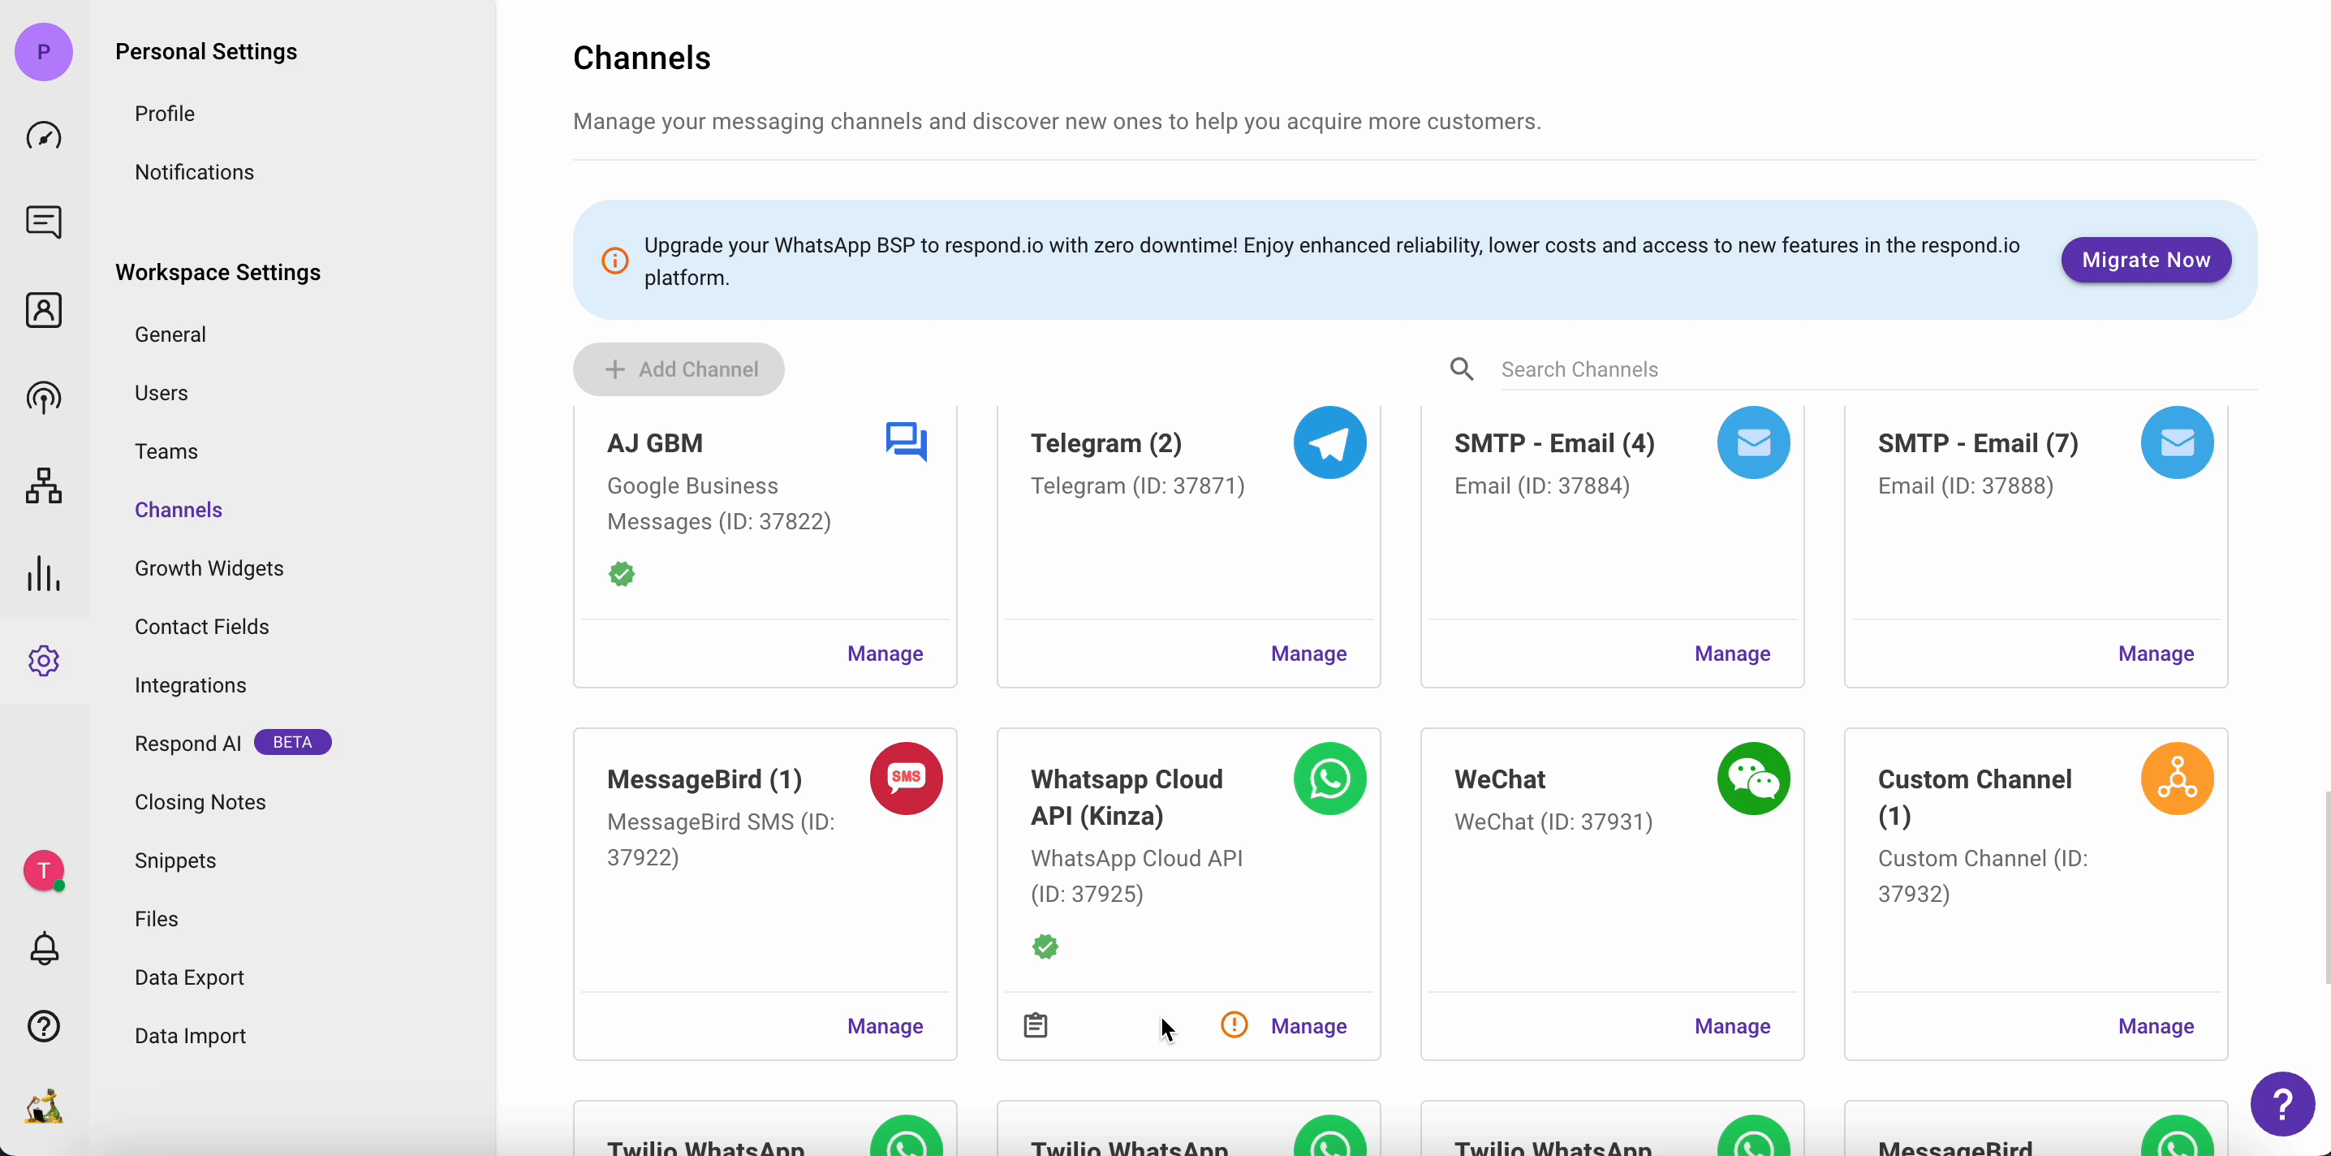Click the Personal Settings heading
Viewport: 2331px width, 1156px height.
point(206,52)
